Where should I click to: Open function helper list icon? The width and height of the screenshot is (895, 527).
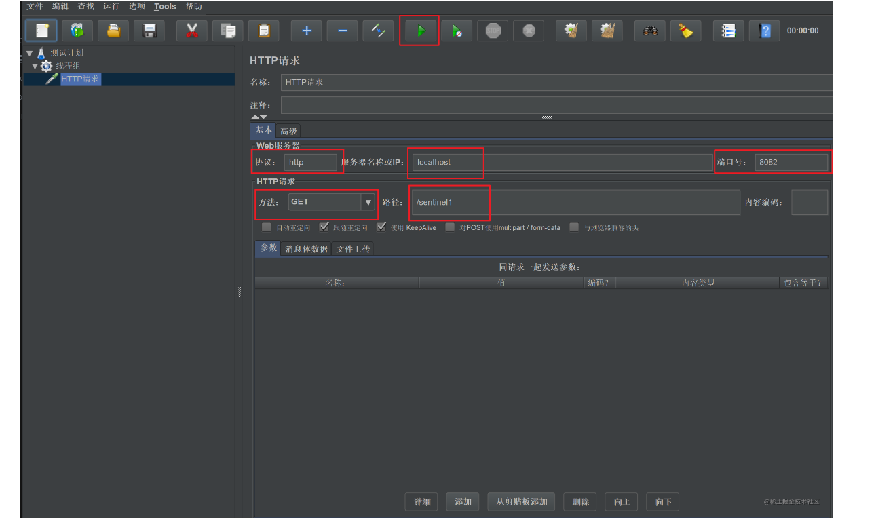point(729,31)
